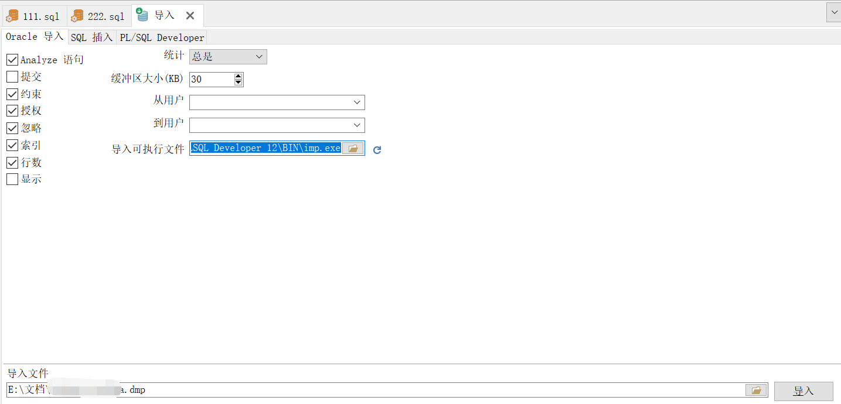Click the imp.exe executable path field

(265, 148)
